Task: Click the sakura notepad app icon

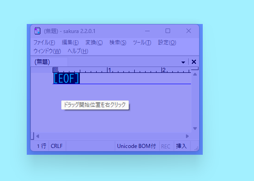Action: point(37,31)
